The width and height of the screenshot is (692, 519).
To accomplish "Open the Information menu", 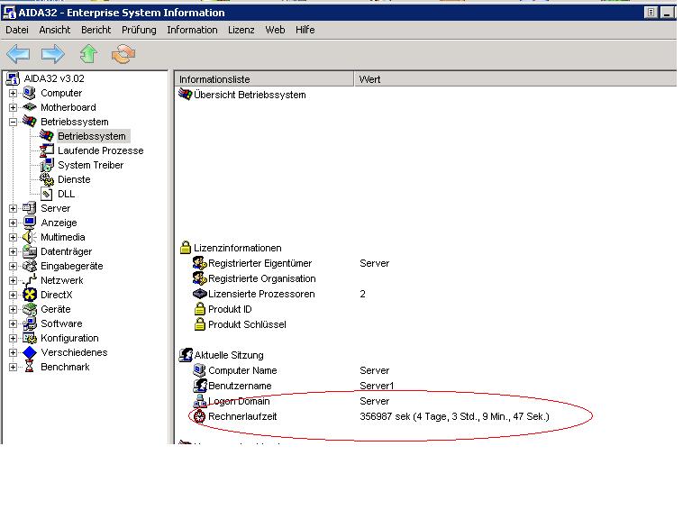I will click(x=192, y=30).
